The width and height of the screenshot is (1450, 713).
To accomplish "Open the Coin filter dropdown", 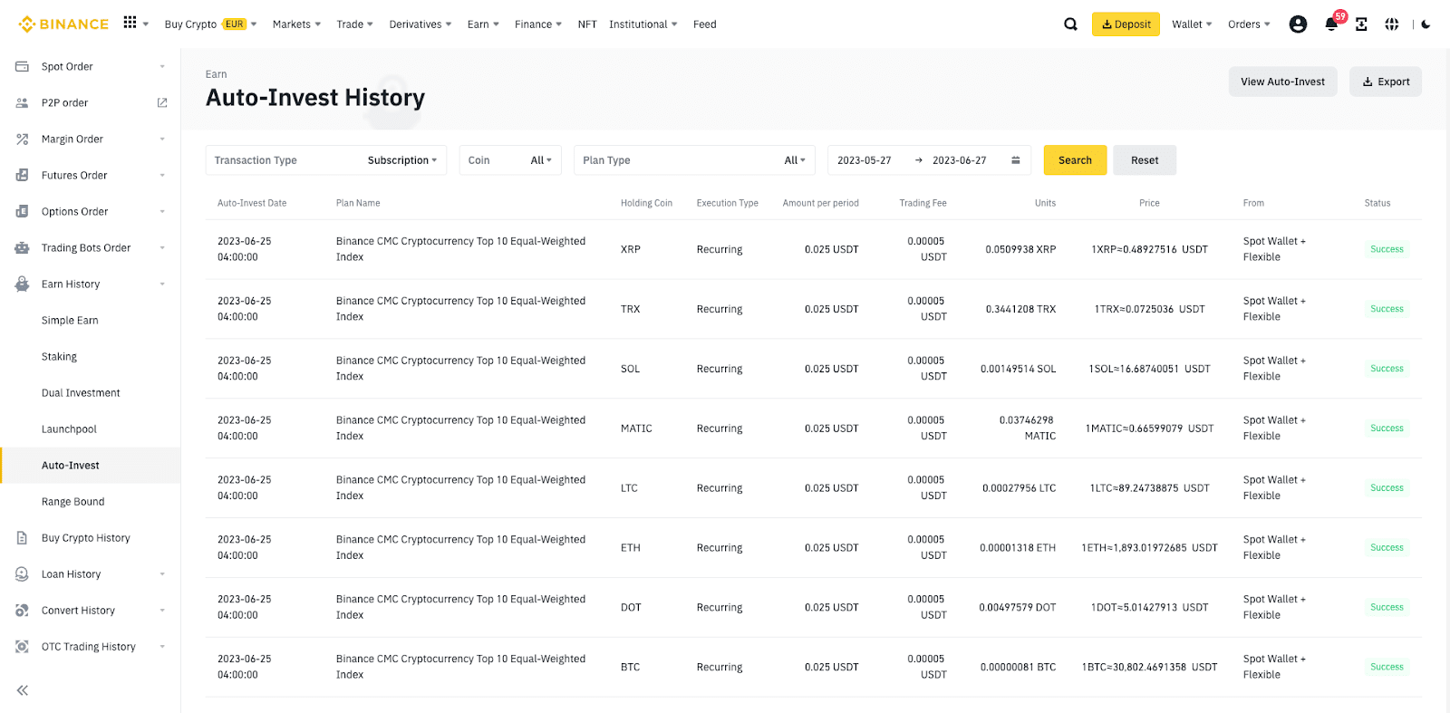I will tap(510, 160).
